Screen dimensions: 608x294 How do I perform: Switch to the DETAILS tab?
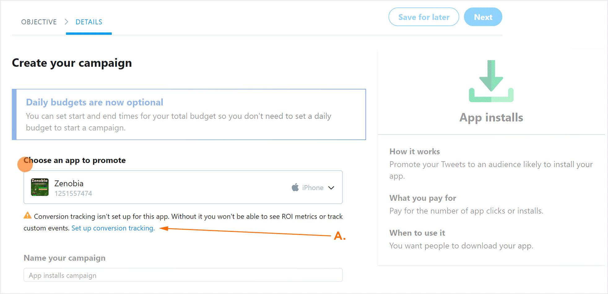coord(89,22)
